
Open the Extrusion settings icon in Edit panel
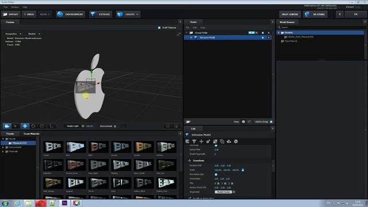click(x=194, y=141)
